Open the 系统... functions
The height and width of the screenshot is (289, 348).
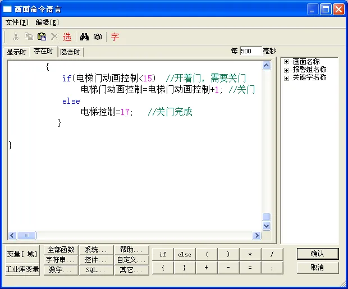click(96, 250)
